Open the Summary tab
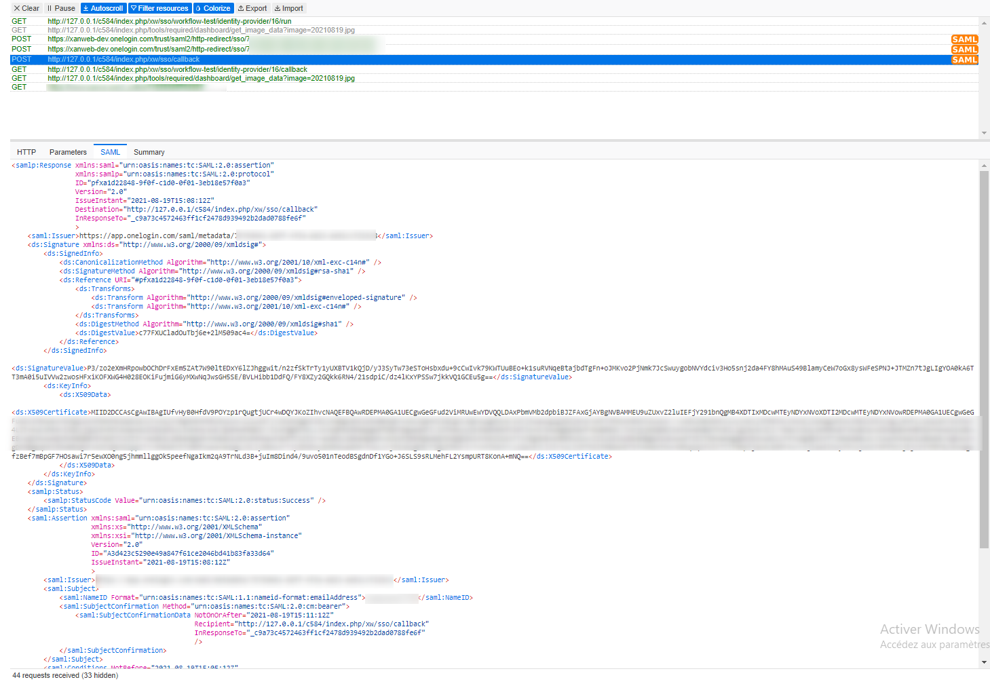Screen dimensions: 990x684 pyautogui.click(x=149, y=152)
